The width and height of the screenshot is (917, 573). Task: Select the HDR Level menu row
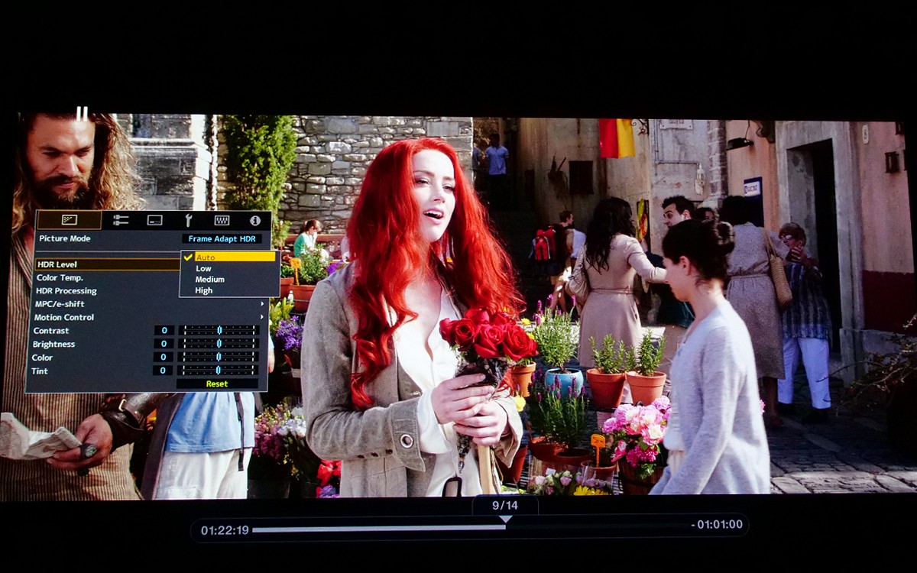pyautogui.click(x=107, y=264)
